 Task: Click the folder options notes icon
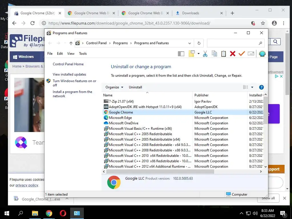(x=192, y=54)
